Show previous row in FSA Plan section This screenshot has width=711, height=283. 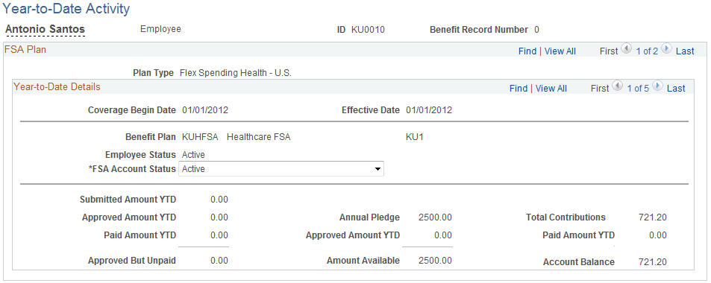click(x=626, y=49)
